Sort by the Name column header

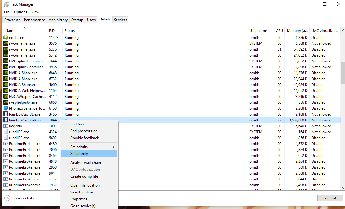pos(25,30)
